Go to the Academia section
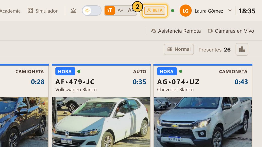Viewport: 262px width, 147px height. [x=10, y=11]
